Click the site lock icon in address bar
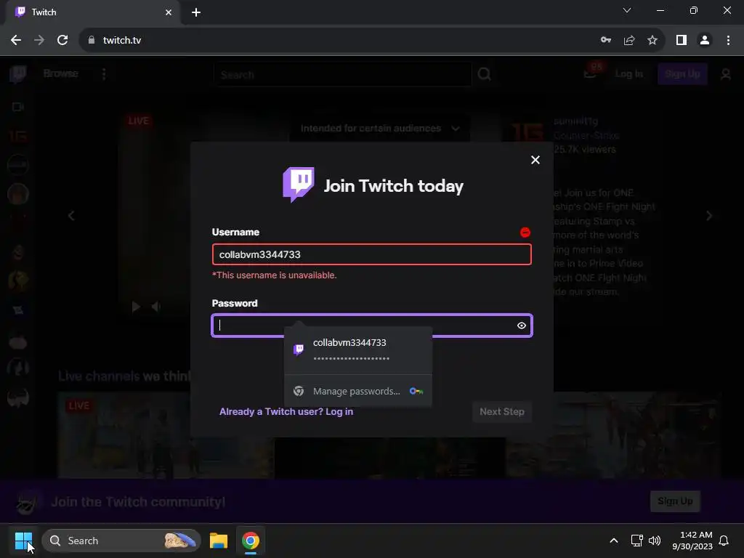Screen dimensions: 744x558 tap(92, 41)
